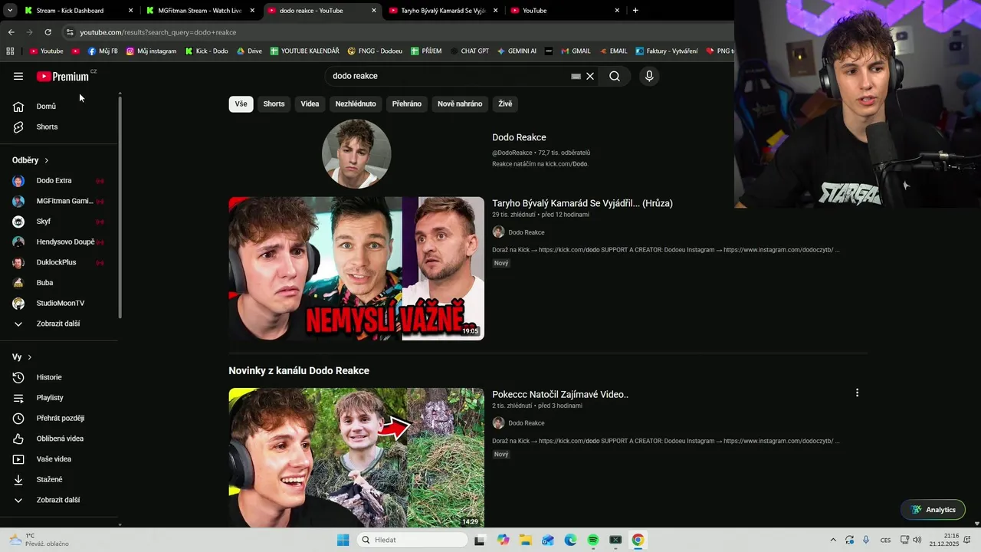Open StudioMoonTV subscription channel
The height and width of the screenshot is (552, 981).
(x=60, y=303)
